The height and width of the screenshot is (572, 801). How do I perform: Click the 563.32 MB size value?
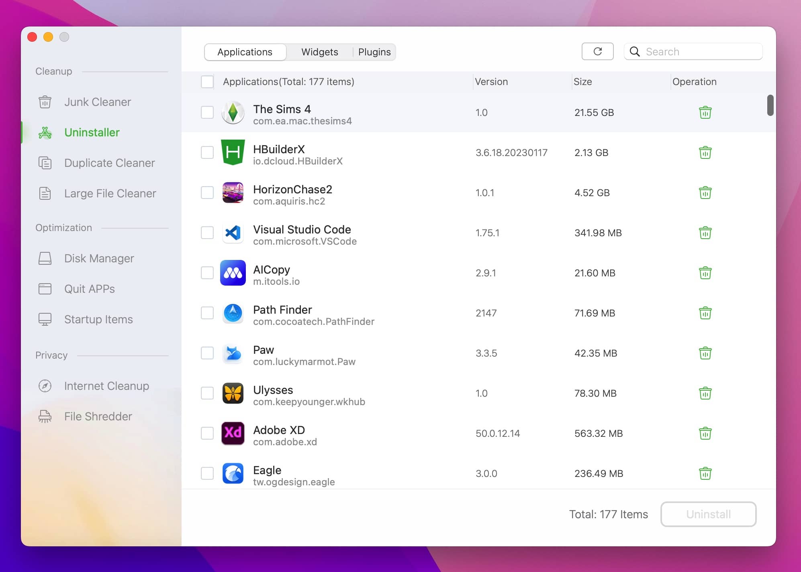click(599, 434)
